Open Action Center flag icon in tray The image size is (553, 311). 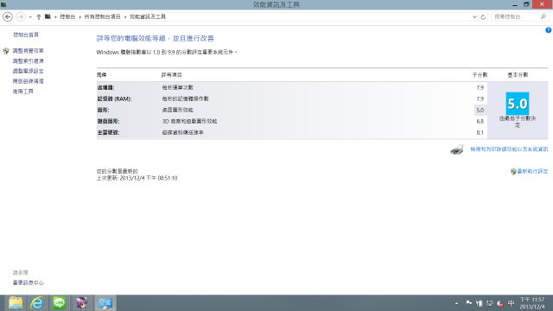468,303
